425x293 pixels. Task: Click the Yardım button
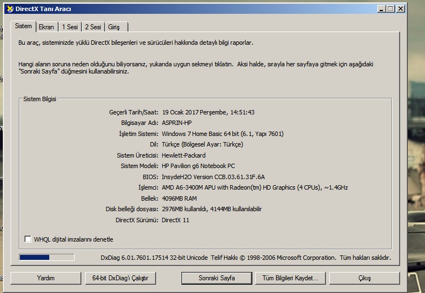coord(46,278)
